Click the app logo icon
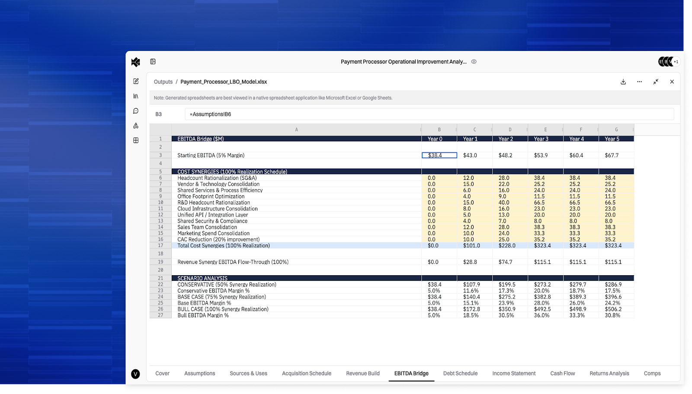The width and height of the screenshot is (692, 394). [135, 62]
